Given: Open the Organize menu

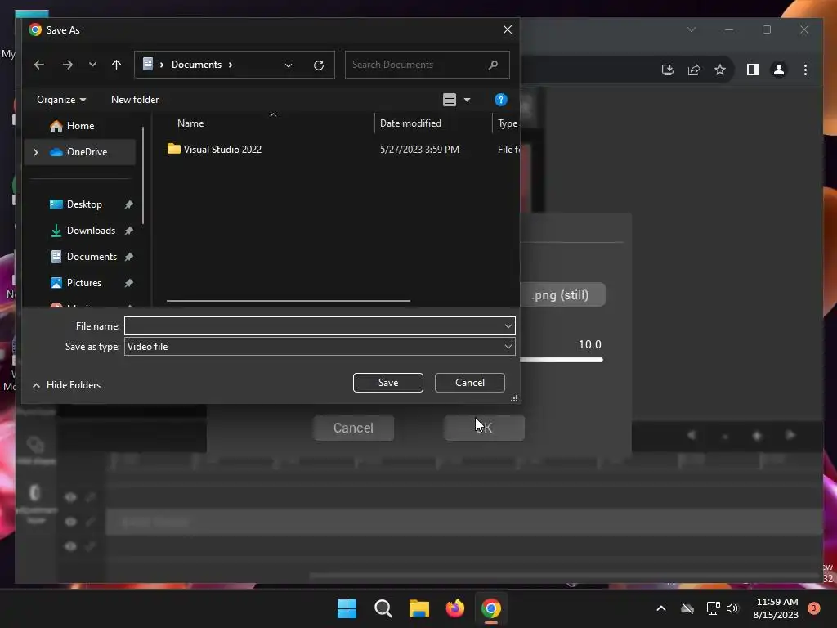Looking at the screenshot, I should click(60, 100).
